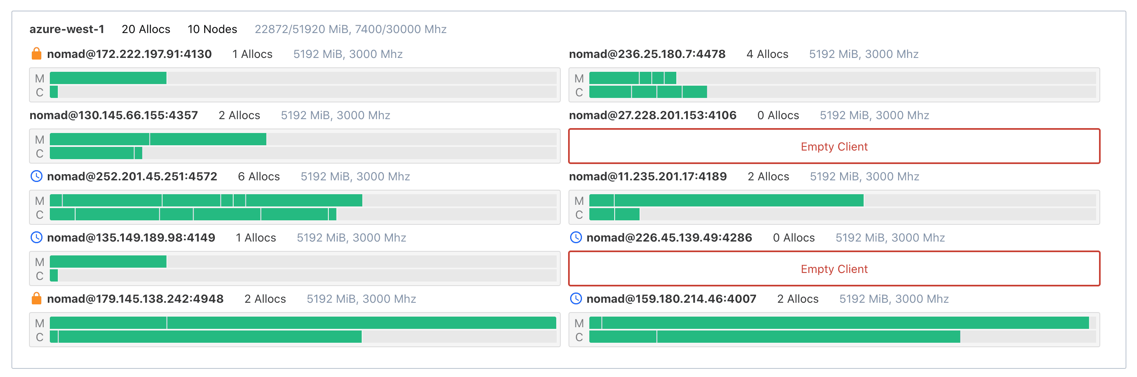
Task: Click the azure-west-1 datacenter title
Action: pyautogui.click(x=67, y=29)
